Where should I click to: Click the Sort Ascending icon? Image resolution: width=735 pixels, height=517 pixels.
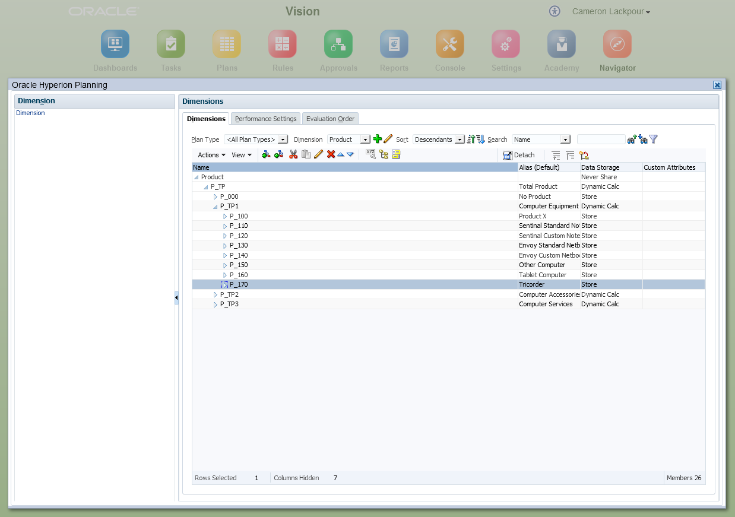point(471,139)
